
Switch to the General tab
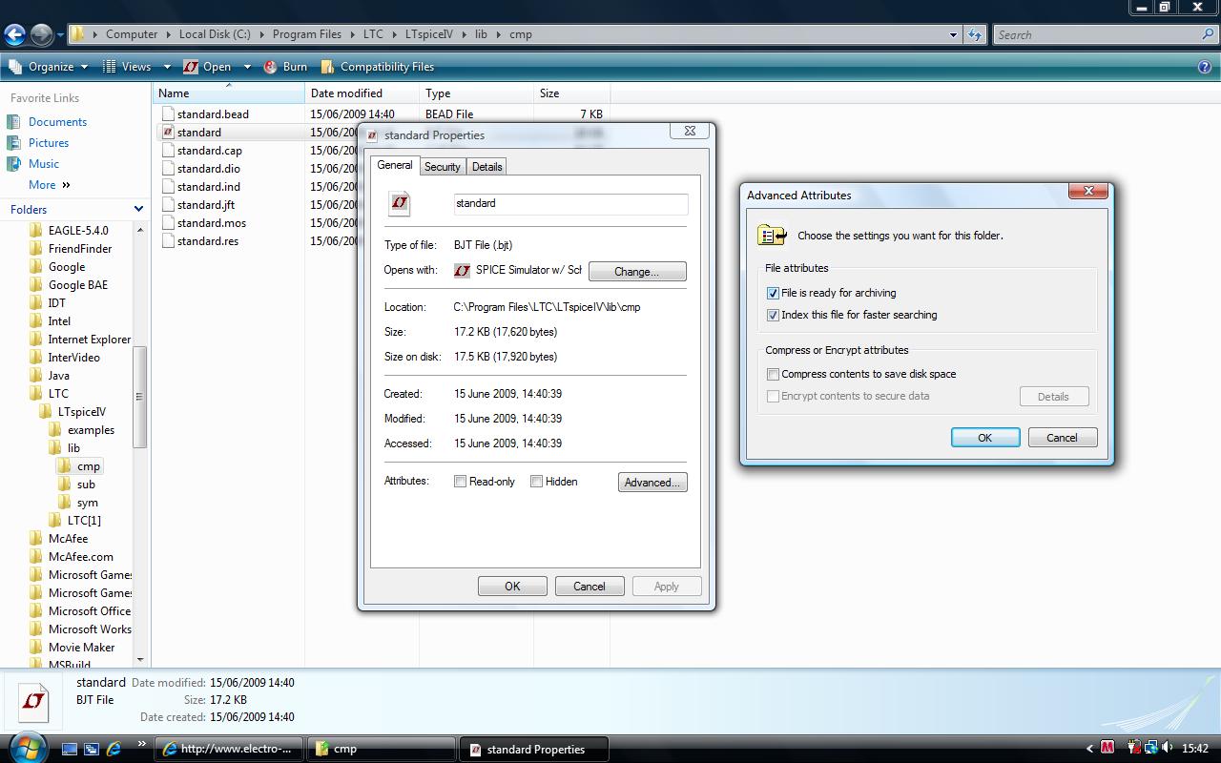point(394,165)
